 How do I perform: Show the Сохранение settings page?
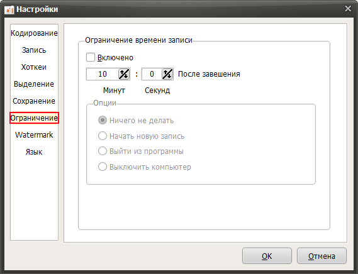(x=34, y=101)
